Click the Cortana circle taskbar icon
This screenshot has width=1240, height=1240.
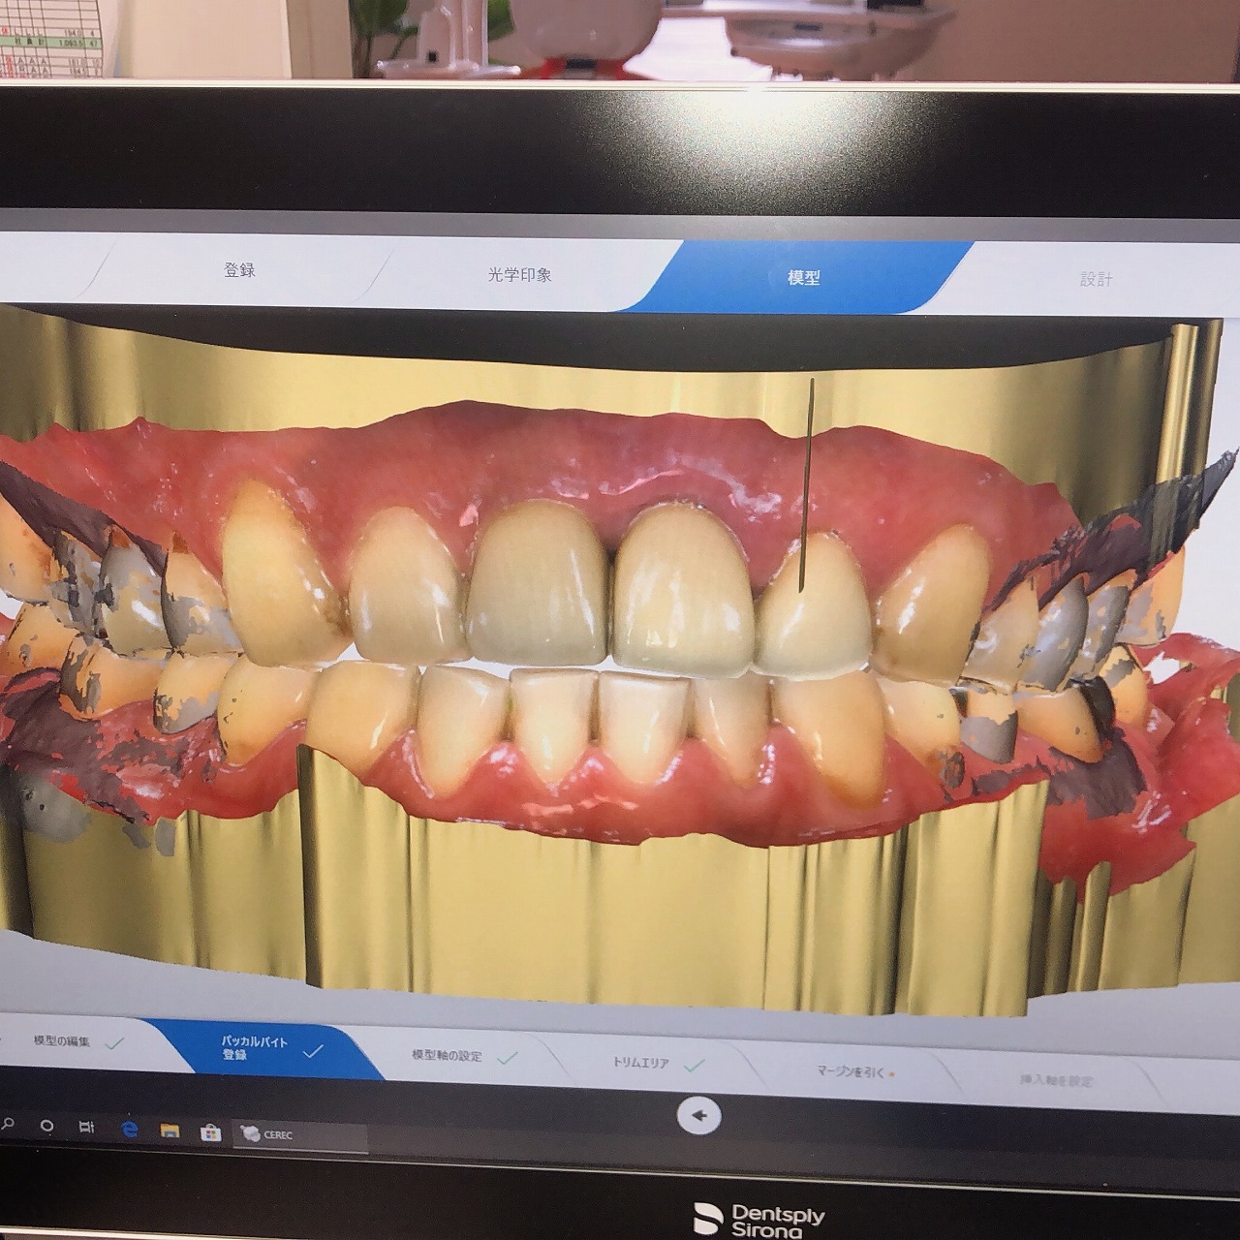pyautogui.click(x=46, y=1127)
